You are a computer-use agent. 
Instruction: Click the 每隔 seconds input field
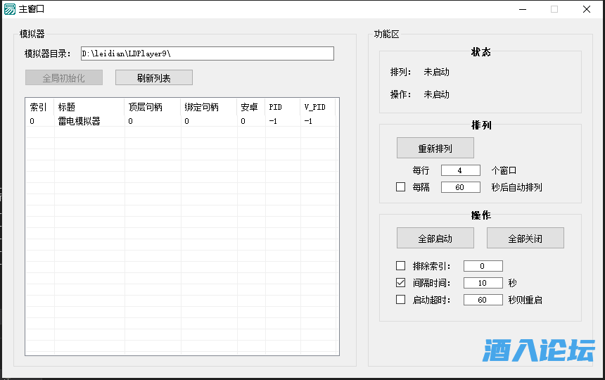point(460,187)
